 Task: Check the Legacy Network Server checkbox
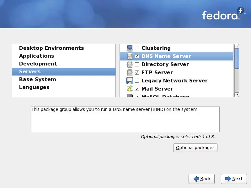(x=137, y=81)
